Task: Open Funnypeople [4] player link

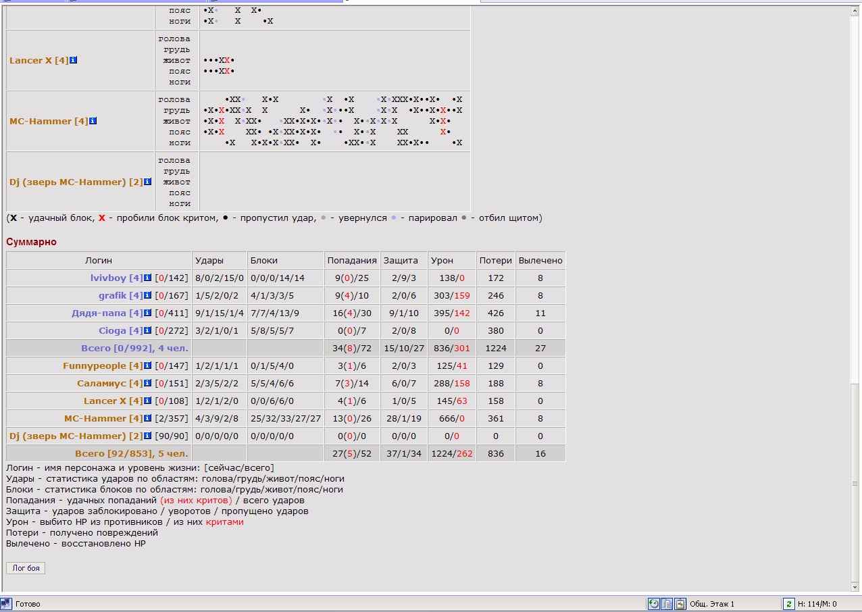Action: [x=103, y=365]
